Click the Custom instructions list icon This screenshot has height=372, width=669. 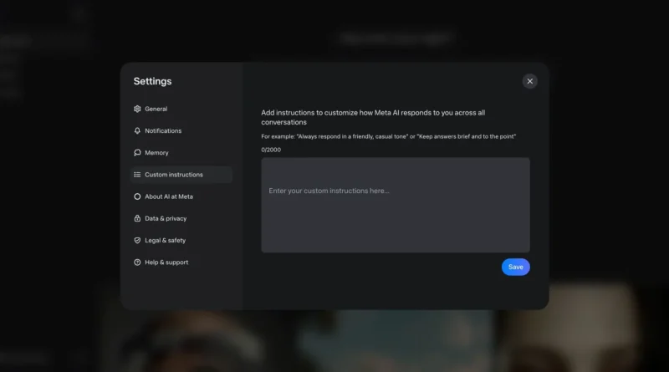(137, 175)
